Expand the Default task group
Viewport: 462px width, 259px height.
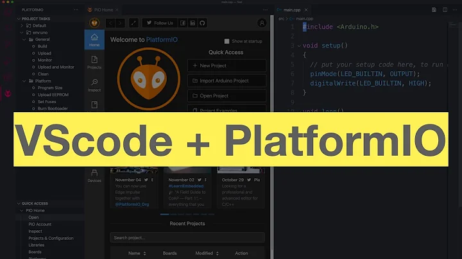pos(22,26)
